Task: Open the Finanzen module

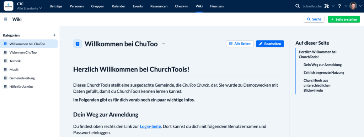Action: pyautogui.click(x=217, y=6)
